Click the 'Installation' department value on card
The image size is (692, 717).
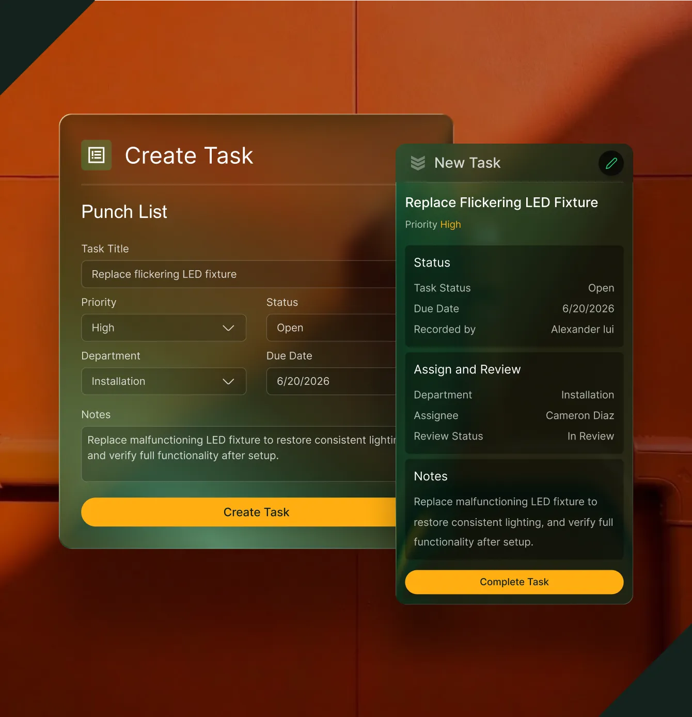[588, 395]
